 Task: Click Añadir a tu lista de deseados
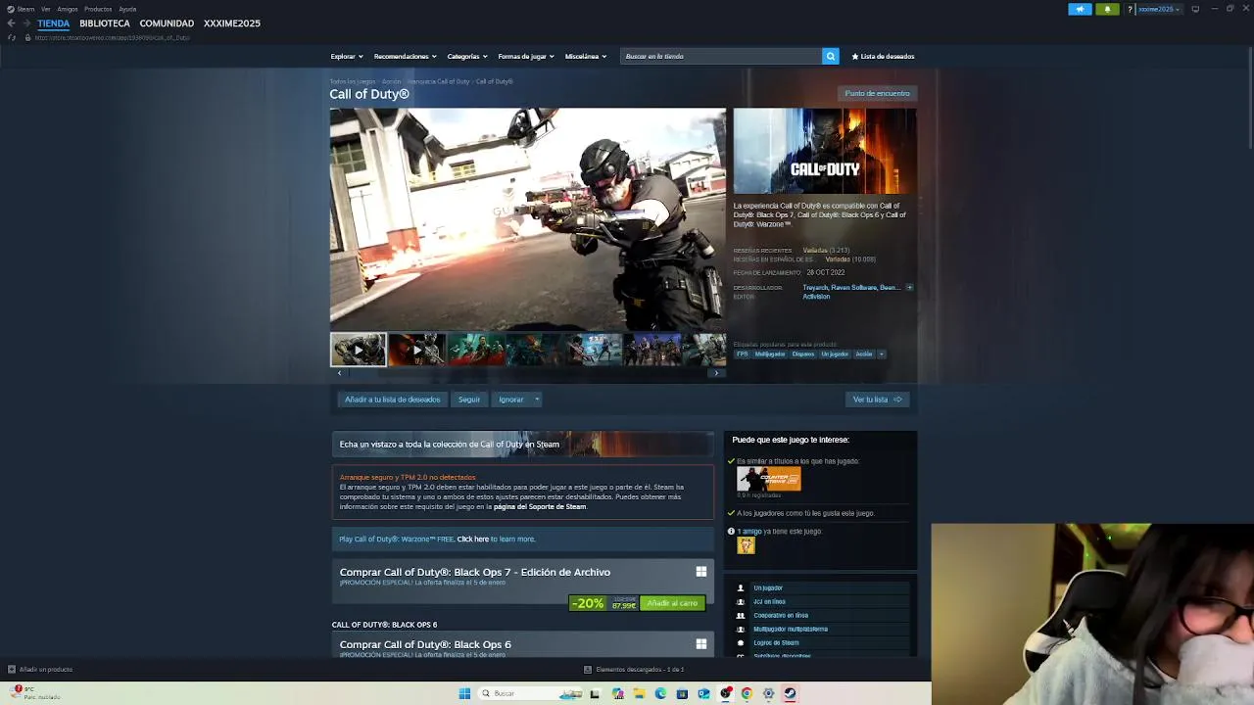click(x=392, y=399)
